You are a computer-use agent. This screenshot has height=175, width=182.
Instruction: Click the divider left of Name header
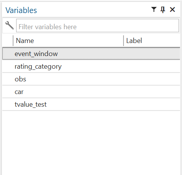click(x=13, y=41)
